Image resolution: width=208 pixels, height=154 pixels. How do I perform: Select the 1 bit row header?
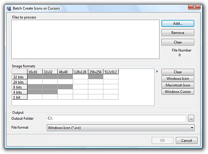[x=20, y=97]
